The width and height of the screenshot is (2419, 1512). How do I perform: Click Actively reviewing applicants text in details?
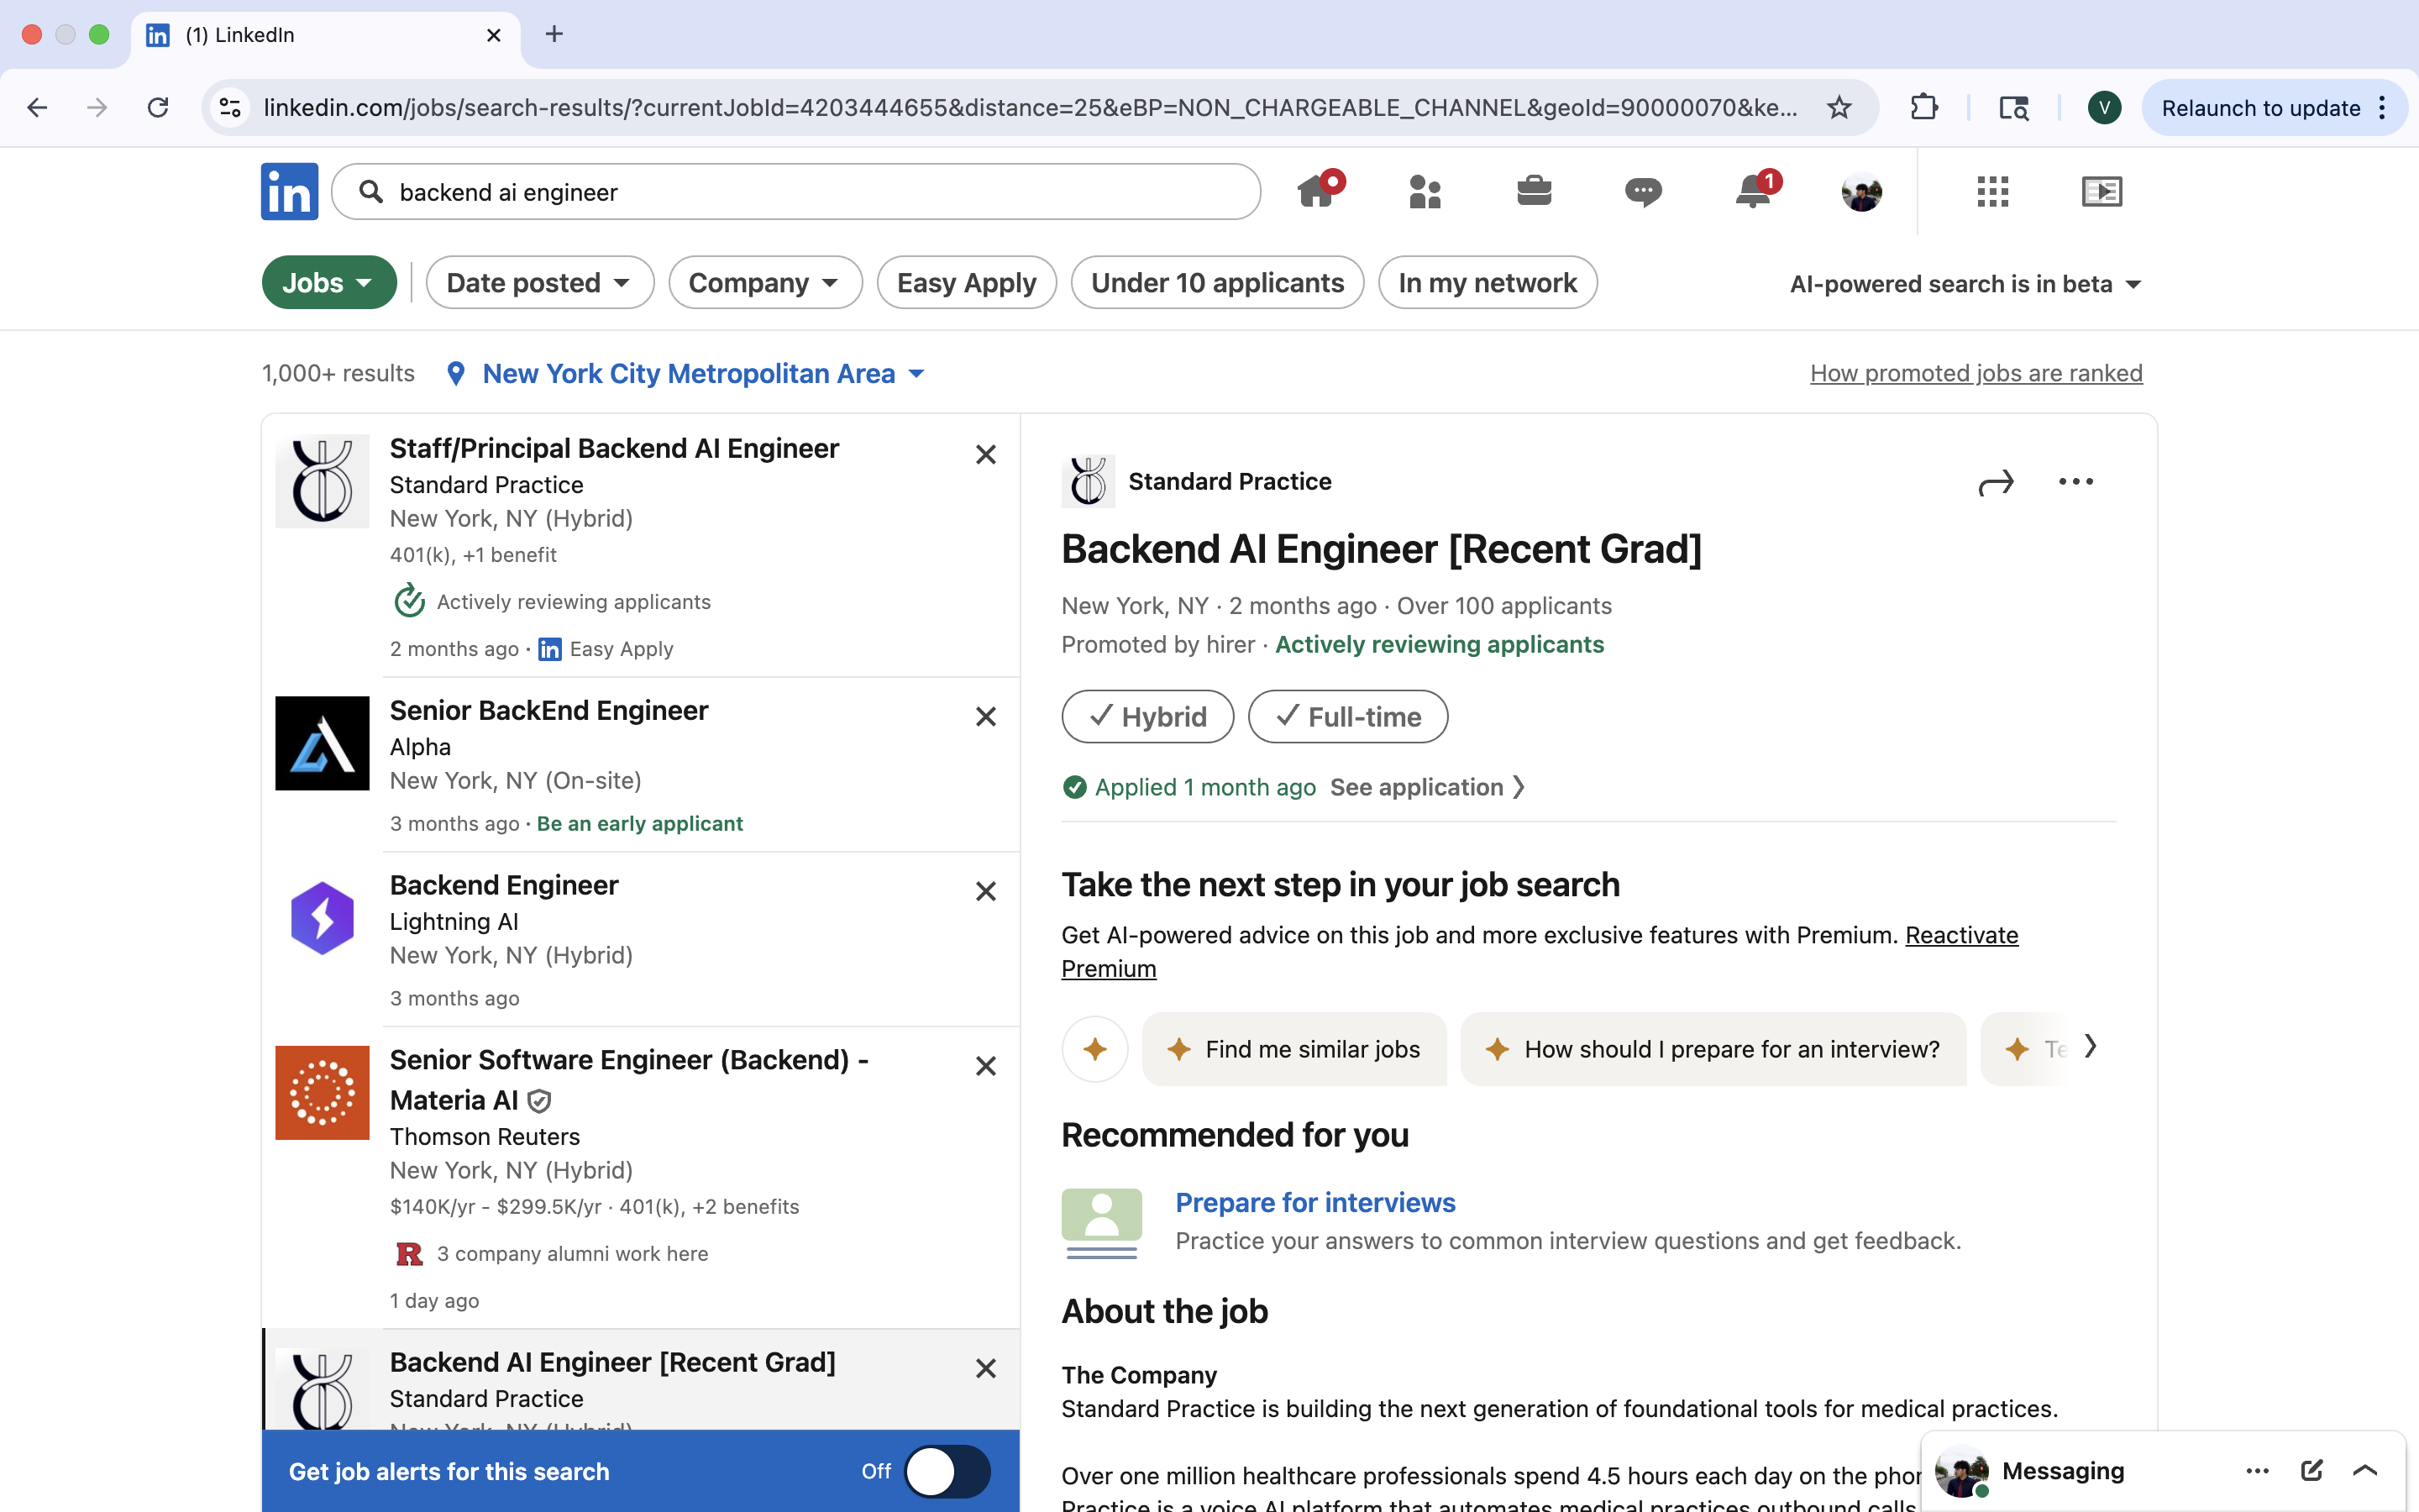1440,645
